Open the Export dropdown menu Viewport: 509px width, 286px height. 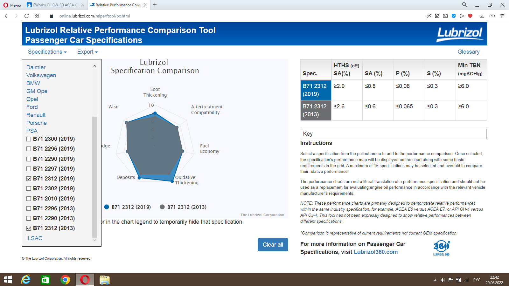tap(87, 52)
